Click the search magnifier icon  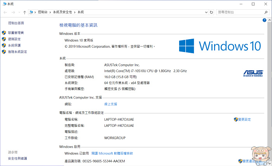click(x=266, y=12)
